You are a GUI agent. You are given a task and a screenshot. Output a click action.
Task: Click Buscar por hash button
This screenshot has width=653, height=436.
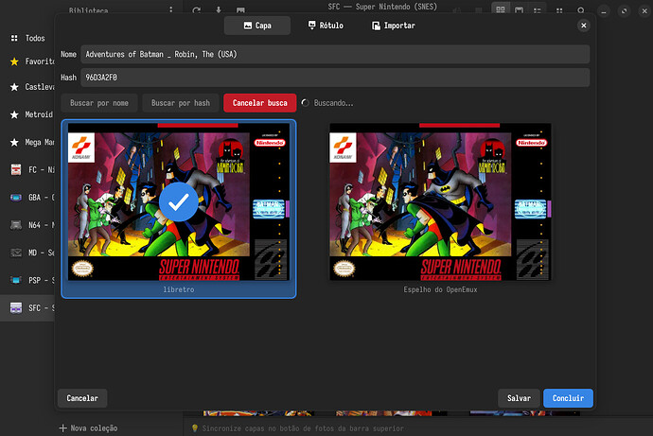[181, 103]
